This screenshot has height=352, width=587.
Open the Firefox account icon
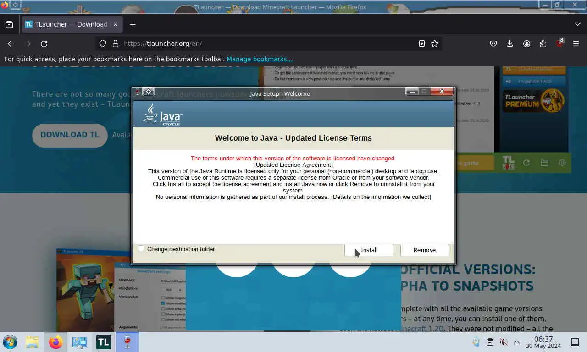(x=526, y=44)
